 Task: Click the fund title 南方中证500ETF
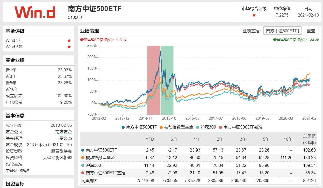point(95,9)
